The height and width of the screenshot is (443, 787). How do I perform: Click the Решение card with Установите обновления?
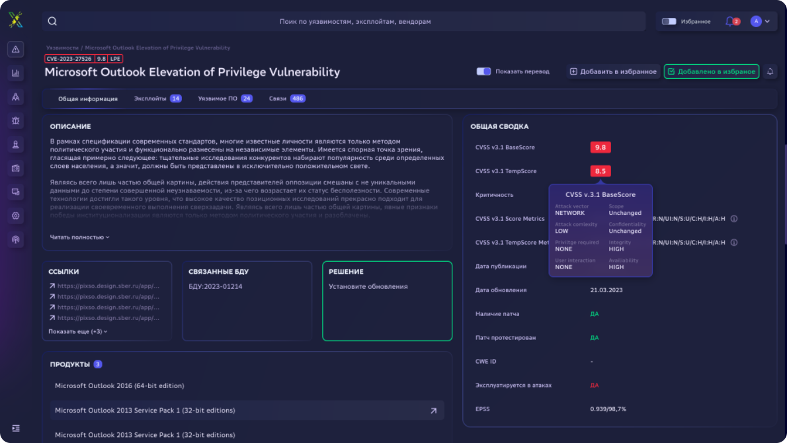click(x=387, y=301)
